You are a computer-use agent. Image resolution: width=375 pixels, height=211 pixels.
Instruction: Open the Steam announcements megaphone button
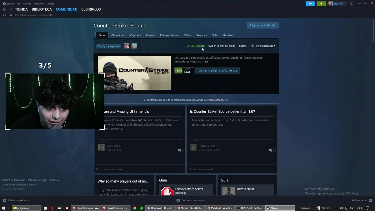[x=310, y=4]
